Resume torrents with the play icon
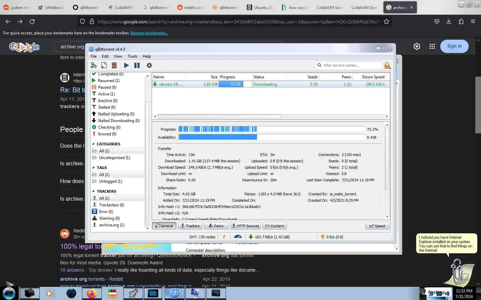 [x=126, y=65]
